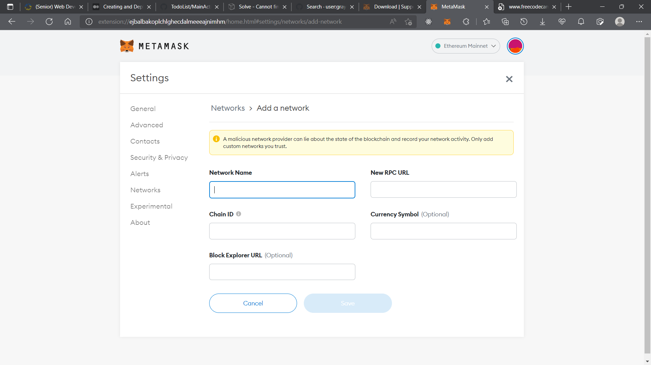Click the Save button
The image size is (651, 365).
348,303
